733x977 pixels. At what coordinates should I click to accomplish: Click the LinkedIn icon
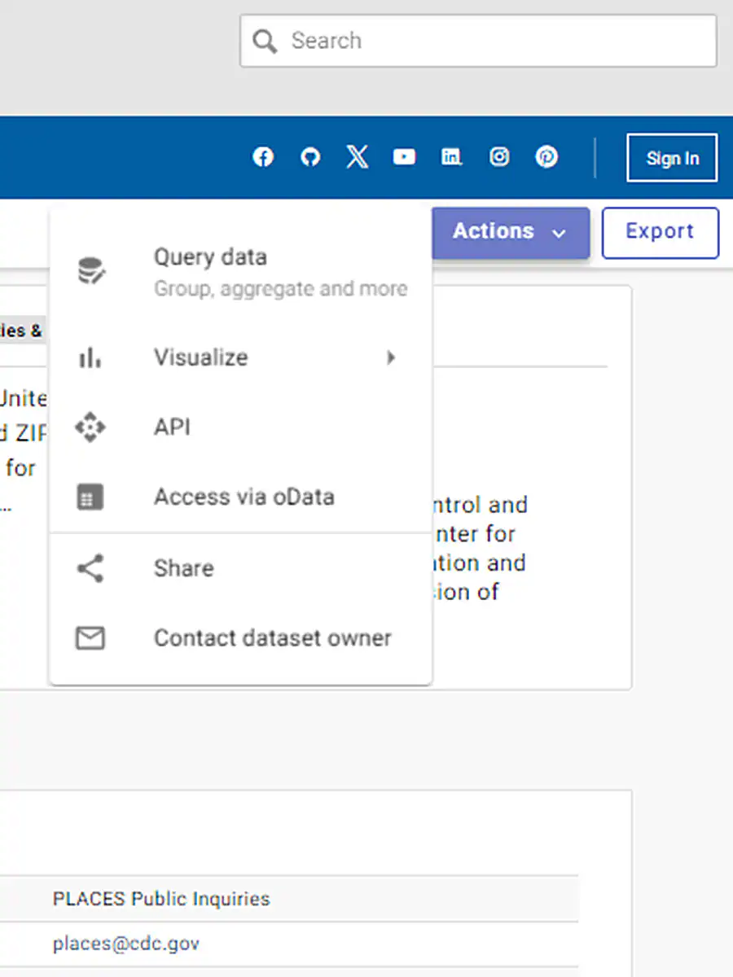click(451, 156)
